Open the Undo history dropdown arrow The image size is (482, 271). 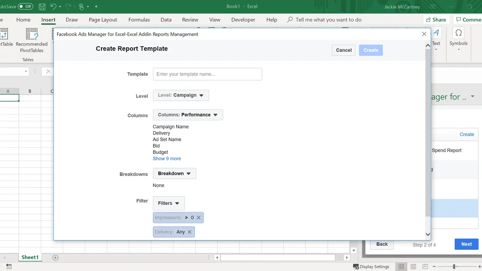tap(60, 6)
